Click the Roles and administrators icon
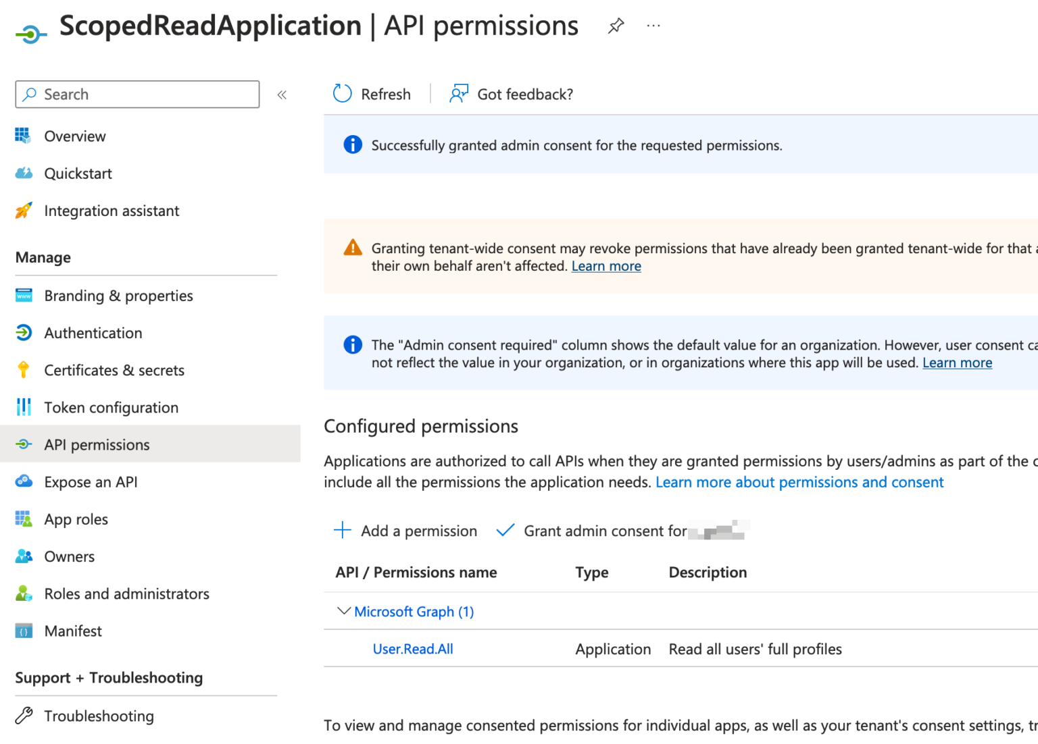The width and height of the screenshot is (1038, 744). (x=24, y=593)
